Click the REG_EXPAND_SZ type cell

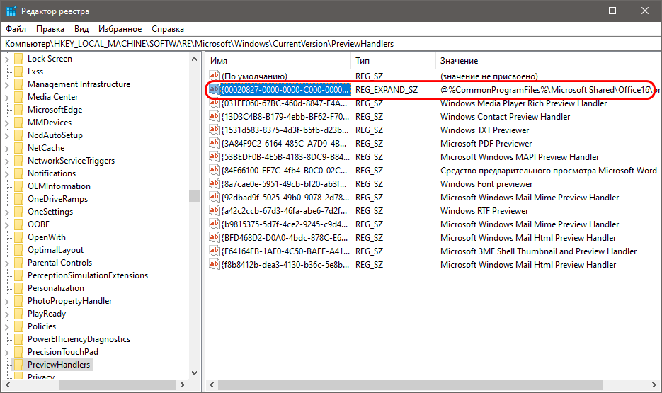tap(387, 89)
